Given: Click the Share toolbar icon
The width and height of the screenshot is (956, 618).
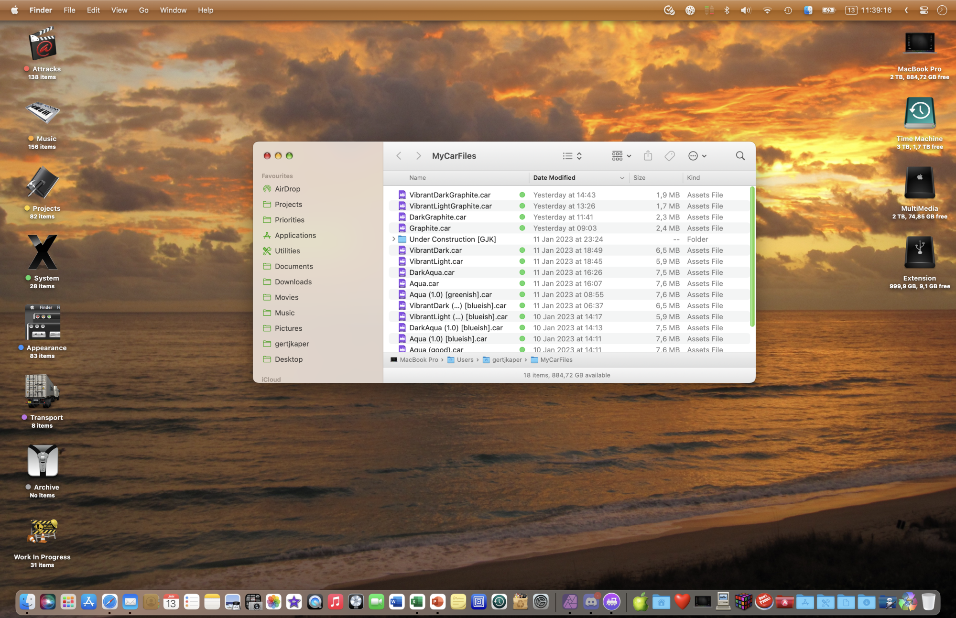Looking at the screenshot, I should [x=648, y=156].
